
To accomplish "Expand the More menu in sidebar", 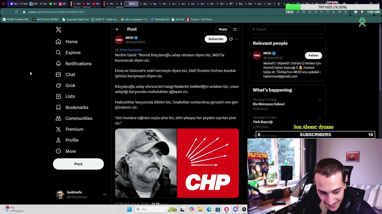I will pos(66,151).
